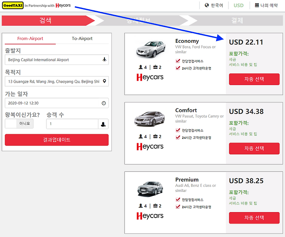Click the Heycars logo in Economy card
This screenshot has width=285, height=237.
150,77
